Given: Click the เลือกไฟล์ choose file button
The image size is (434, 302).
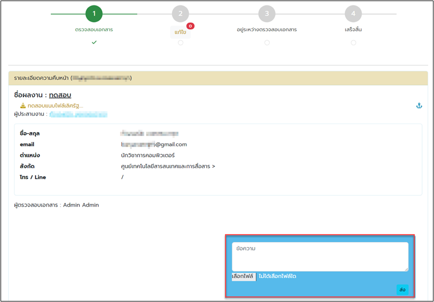Looking at the screenshot, I should click(243, 276).
